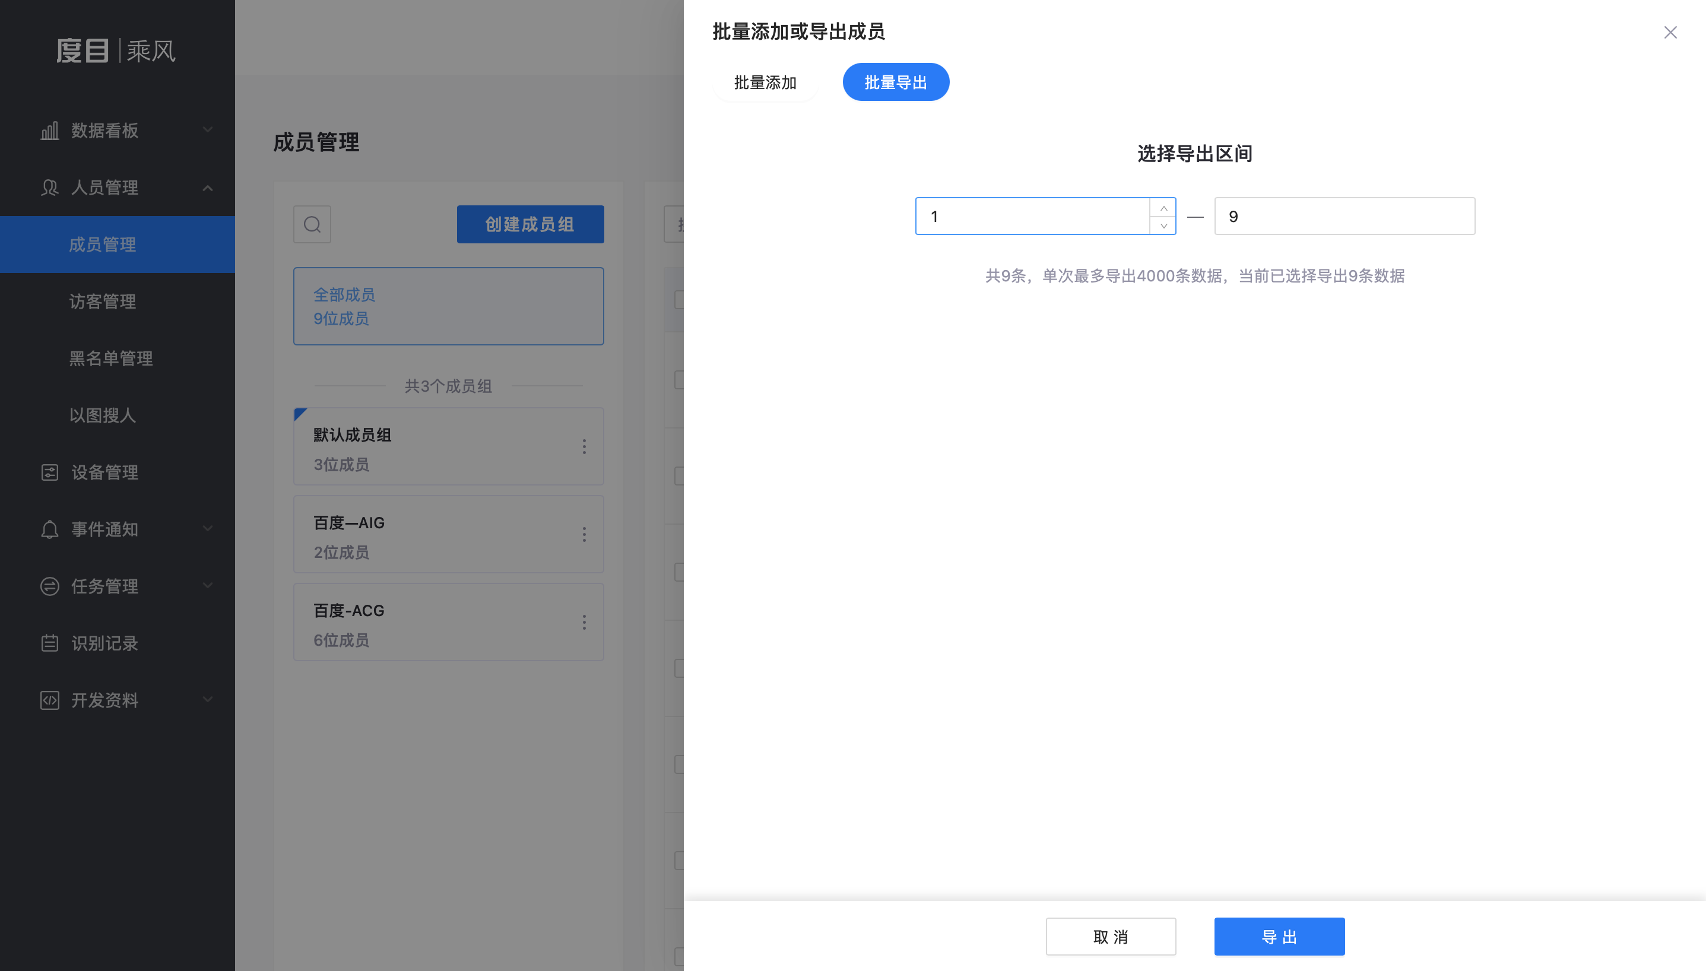Select the 百度-ACG group card

(449, 622)
